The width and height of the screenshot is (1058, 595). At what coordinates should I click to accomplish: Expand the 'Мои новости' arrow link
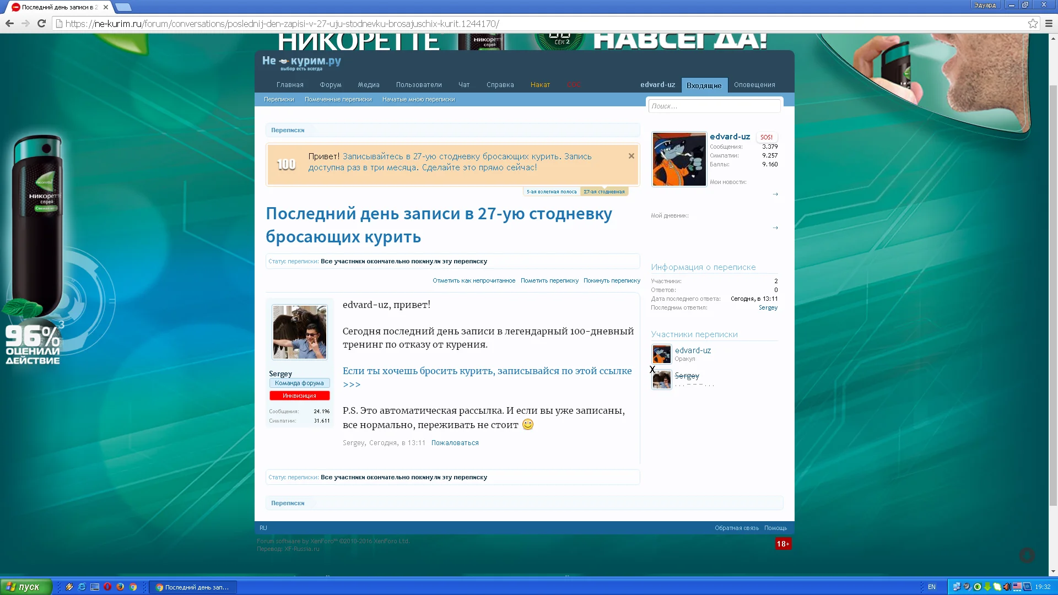point(775,194)
